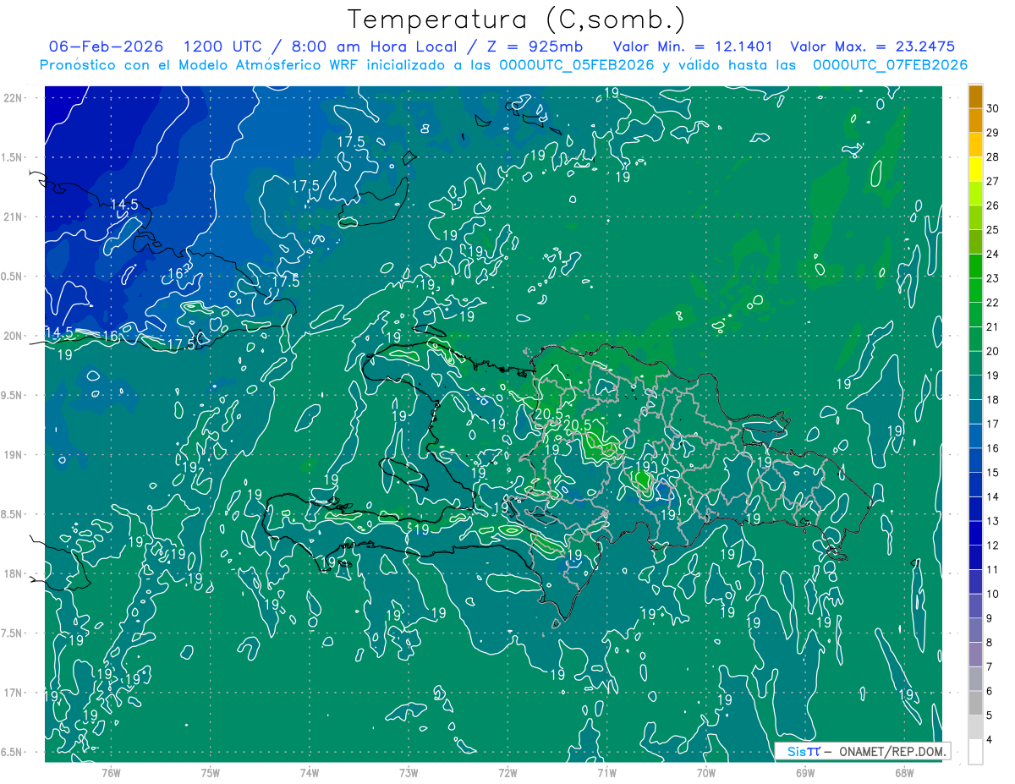The image size is (1015, 784).
Task: Pick the light green swatch between 25 and 26
Action: (975, 217)
